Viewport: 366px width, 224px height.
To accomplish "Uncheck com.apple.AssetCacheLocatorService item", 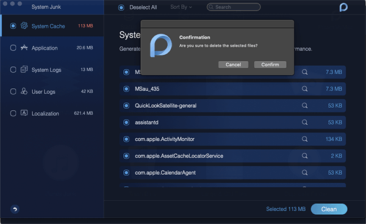I will pos(126,156).
